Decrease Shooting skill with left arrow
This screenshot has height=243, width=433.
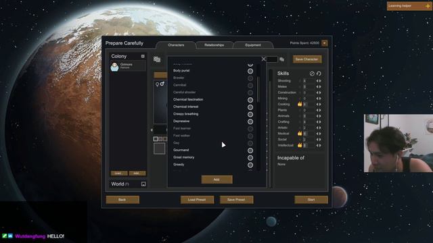(x=317, y=81)
